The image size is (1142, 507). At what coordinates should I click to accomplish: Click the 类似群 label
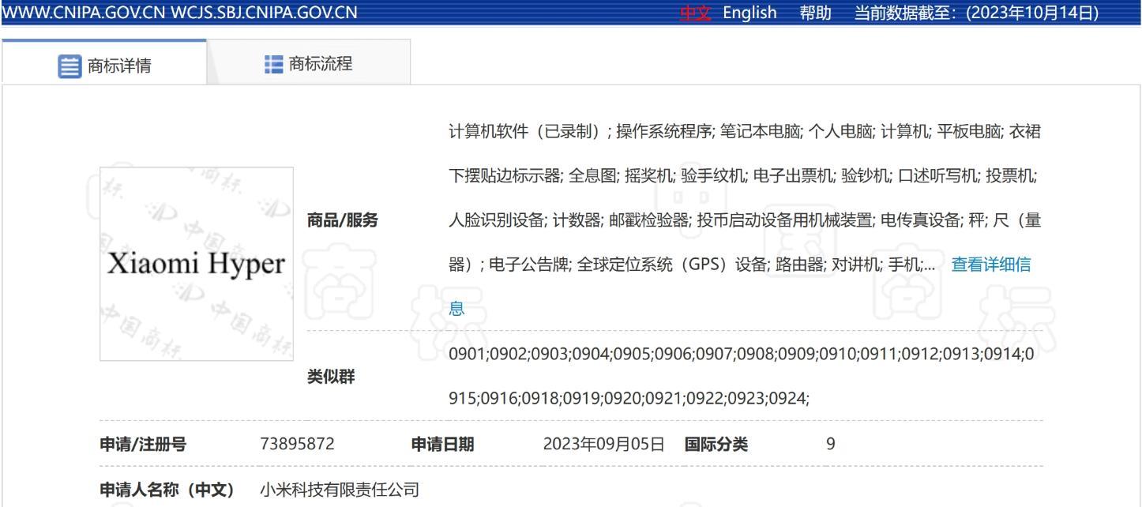pos(331,377)
